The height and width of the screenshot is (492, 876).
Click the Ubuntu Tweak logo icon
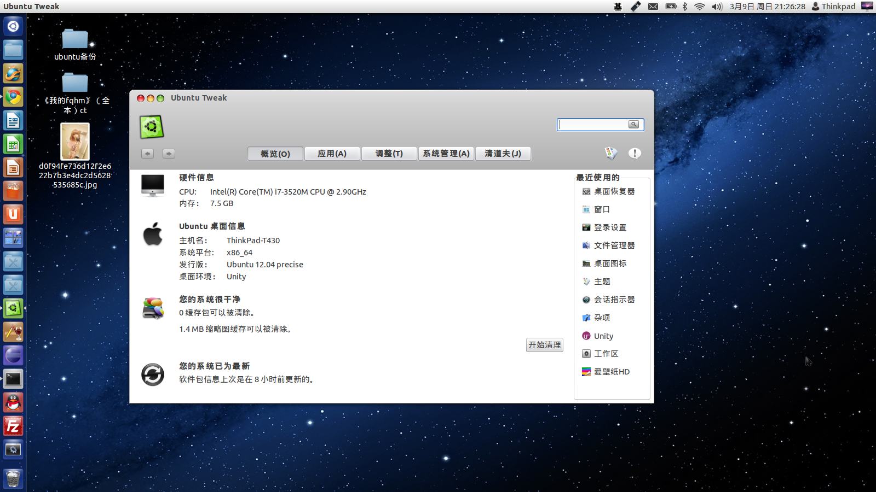click(x=152, y=127)
